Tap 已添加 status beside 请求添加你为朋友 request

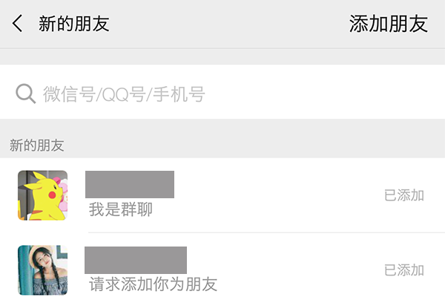[404, 270]
